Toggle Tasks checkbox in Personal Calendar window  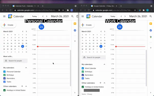coord(4,82)
